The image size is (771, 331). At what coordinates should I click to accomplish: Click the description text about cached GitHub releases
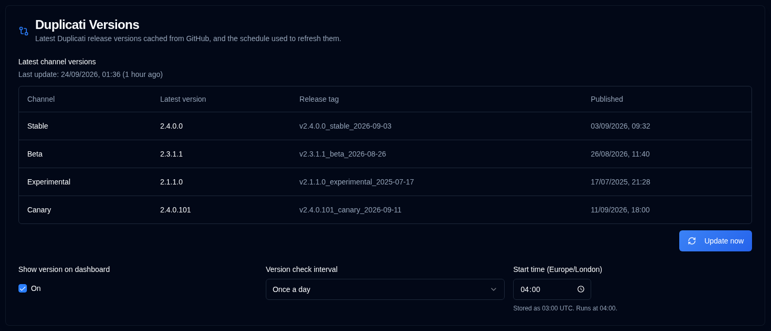(188, 38)
